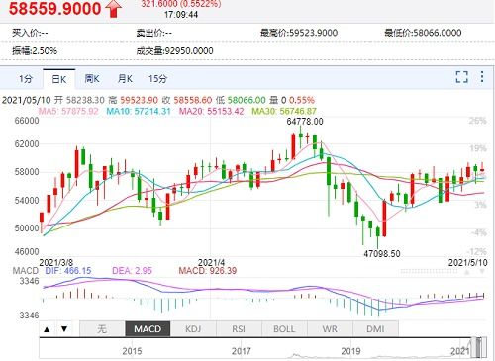495x361 pixels.
Task: Click the 2021/4 date axis label
Action: click(x=211, y=263)
